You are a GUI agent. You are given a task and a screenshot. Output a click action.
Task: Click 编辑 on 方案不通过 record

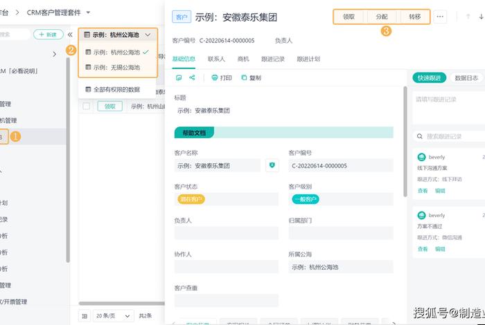440,249
